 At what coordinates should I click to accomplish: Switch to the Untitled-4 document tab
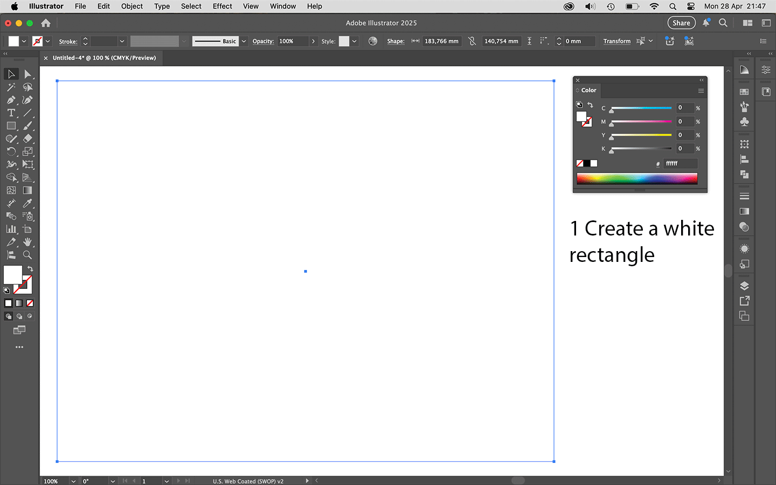point(104,58)
